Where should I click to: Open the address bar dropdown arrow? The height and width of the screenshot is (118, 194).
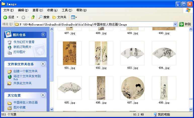(x=175, y=24)
